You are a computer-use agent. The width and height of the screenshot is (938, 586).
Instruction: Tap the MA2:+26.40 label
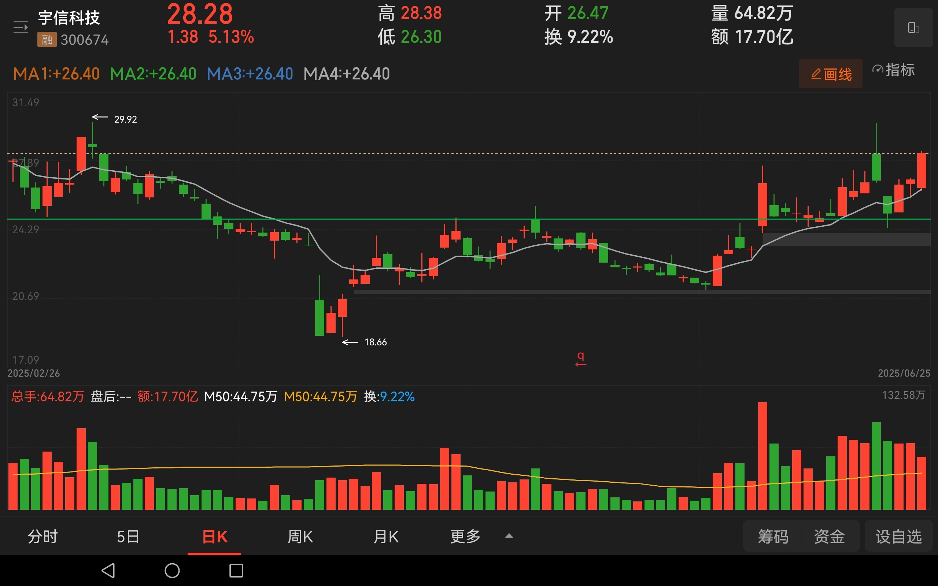(x=153, y=74)
